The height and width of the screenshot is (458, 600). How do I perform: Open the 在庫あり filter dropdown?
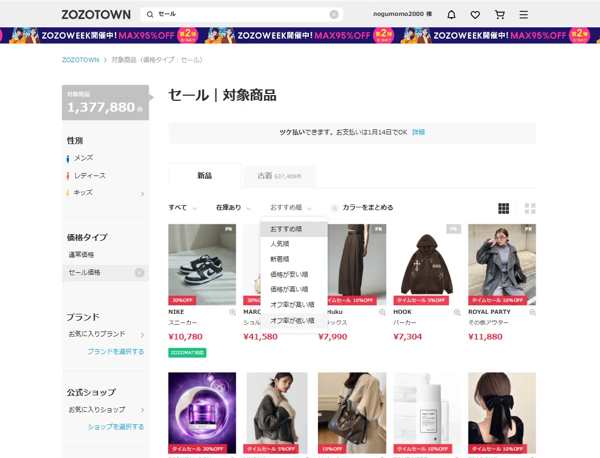coord(234,207)
